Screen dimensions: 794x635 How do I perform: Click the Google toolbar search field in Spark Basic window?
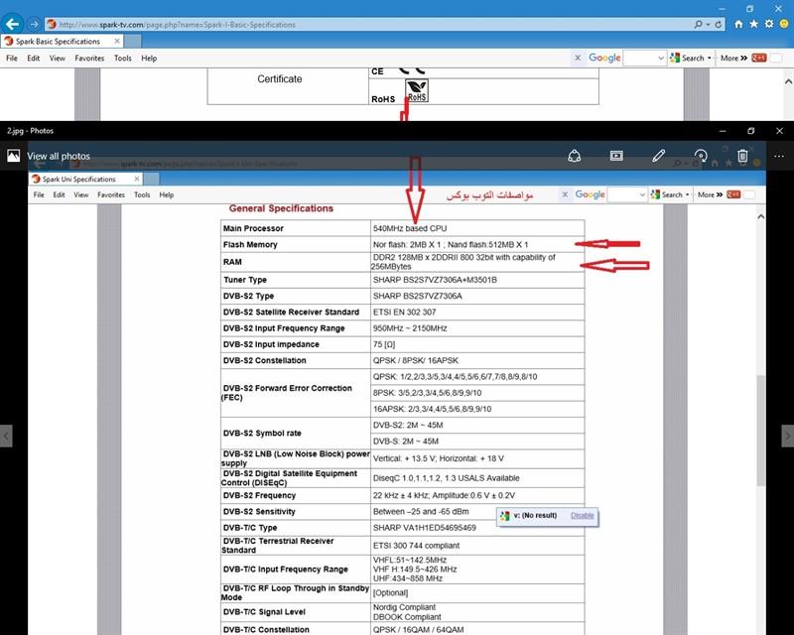[640, 59]
